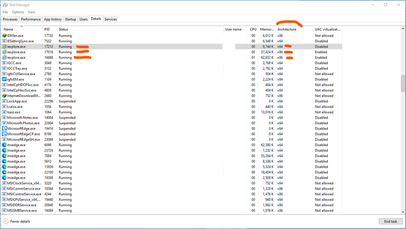
Task: Sort processes by Name column header
Action: [x=22, y=29]
